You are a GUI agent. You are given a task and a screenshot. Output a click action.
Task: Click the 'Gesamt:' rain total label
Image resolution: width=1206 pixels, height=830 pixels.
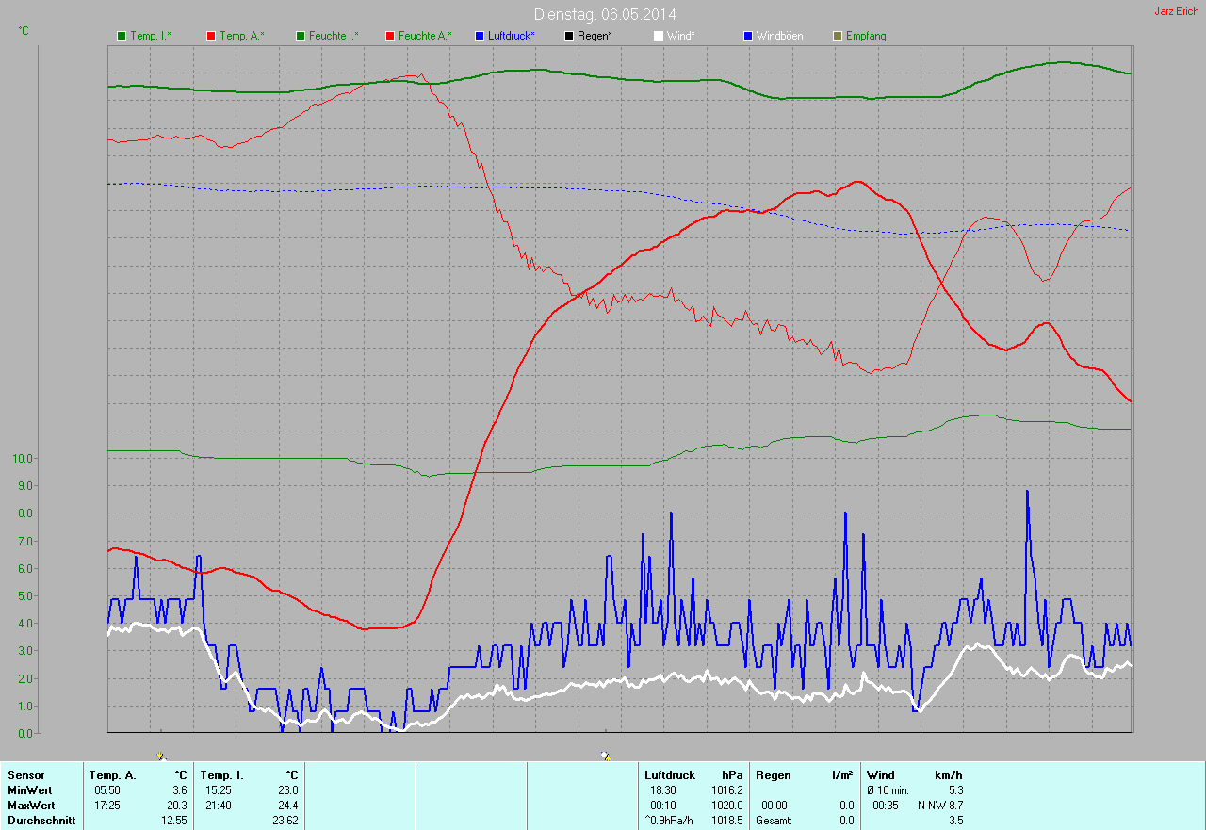774,821
